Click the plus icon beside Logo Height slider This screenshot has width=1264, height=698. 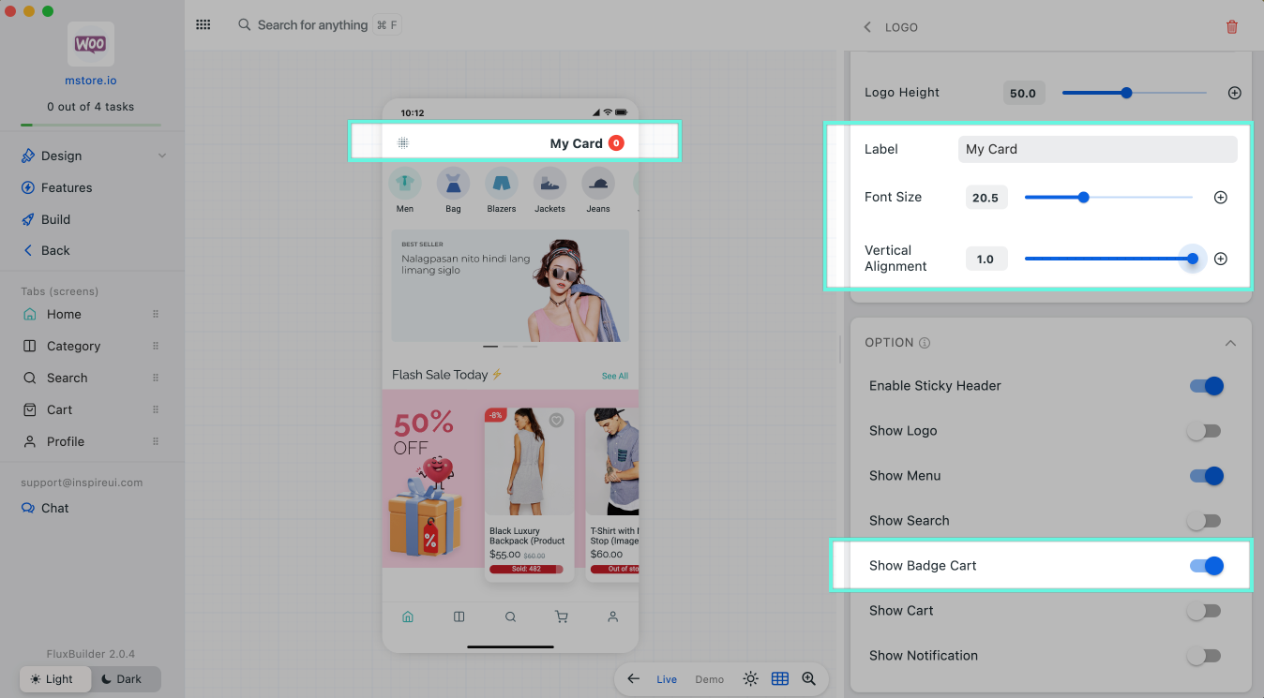1235,93
